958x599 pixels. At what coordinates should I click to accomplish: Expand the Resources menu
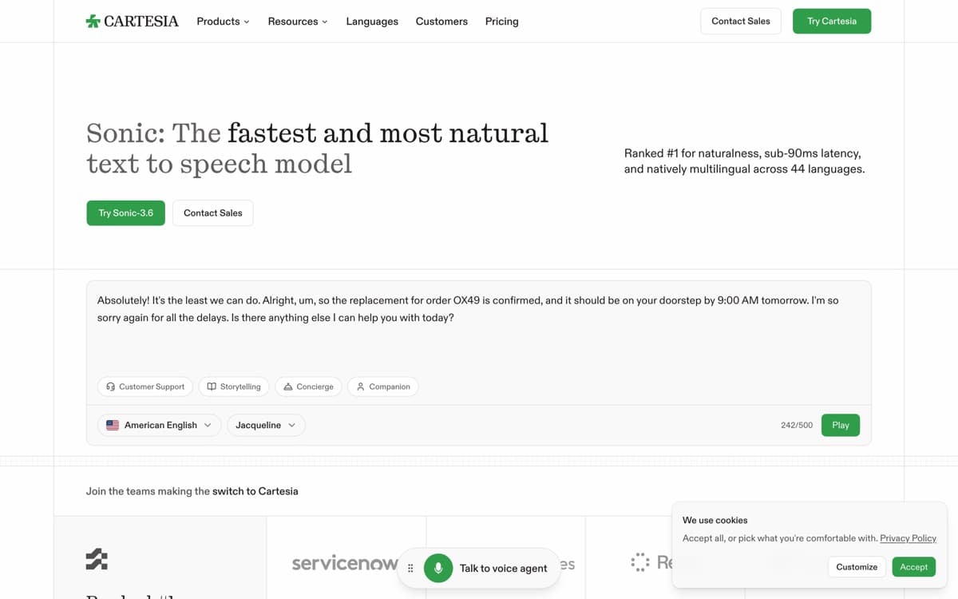(x=298, y=22)
